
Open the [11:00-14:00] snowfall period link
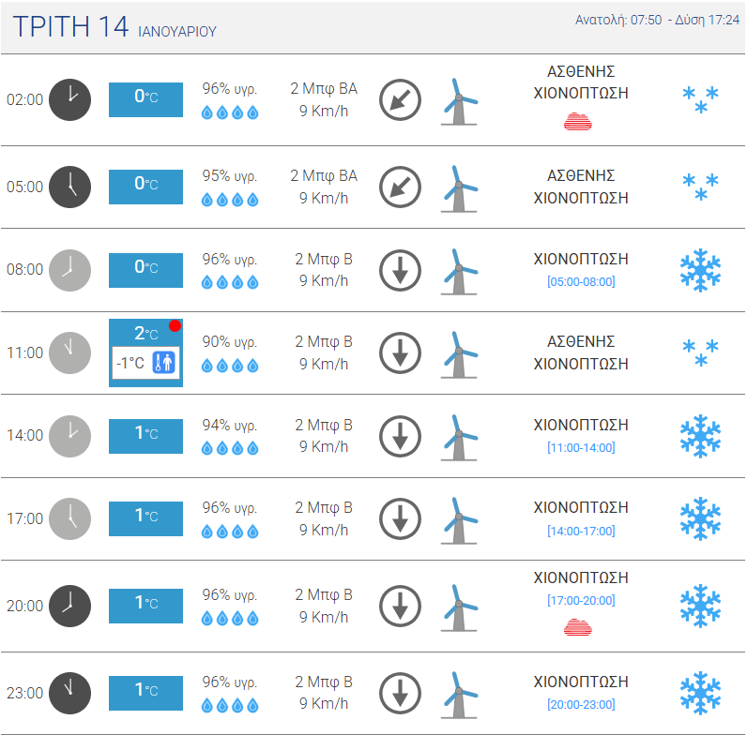[x=581, y=447]
